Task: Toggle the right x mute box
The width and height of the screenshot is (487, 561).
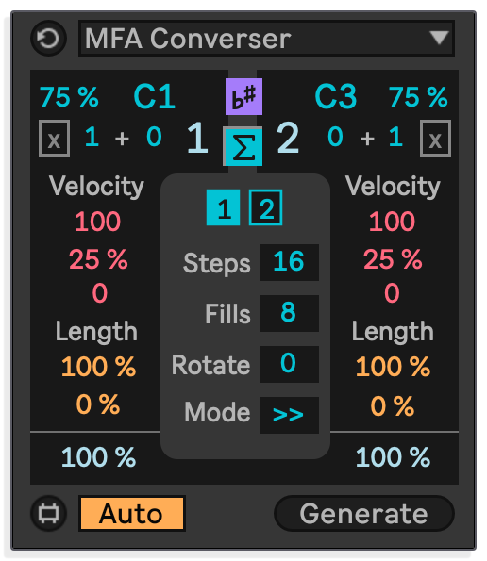Action: tap(435, 138)
